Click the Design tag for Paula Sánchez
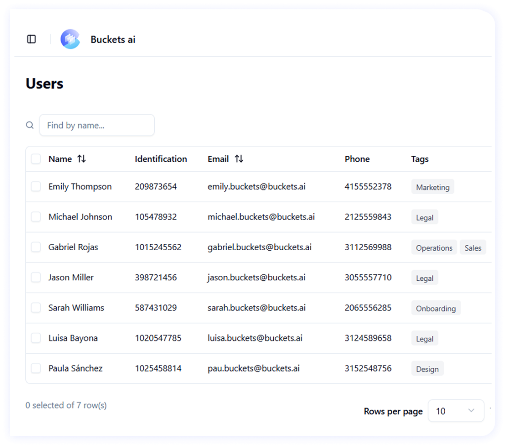This screenshot has height=447, width=506. [427, 369]
